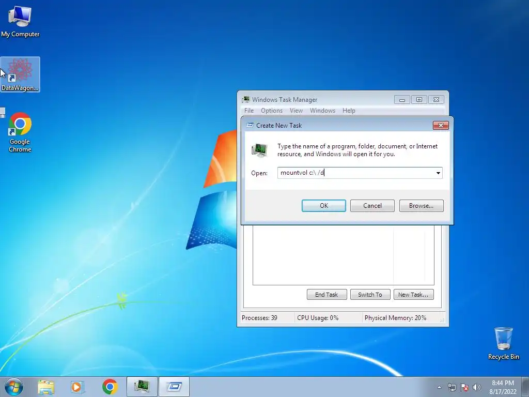Open Windows Explorer from the taskbar

pos(46,387)
